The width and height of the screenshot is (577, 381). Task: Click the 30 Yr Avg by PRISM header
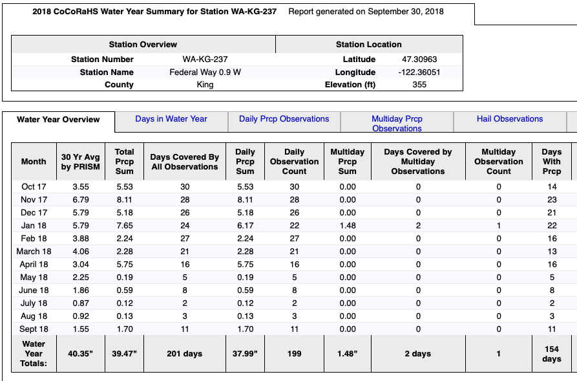pyautogui.click(x=81, y=161)
